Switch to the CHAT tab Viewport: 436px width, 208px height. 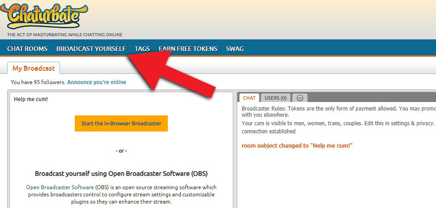point(249,98)
